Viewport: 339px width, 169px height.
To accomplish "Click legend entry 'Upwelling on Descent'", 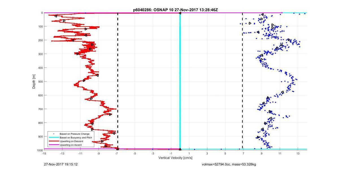I will click(71, 141).
